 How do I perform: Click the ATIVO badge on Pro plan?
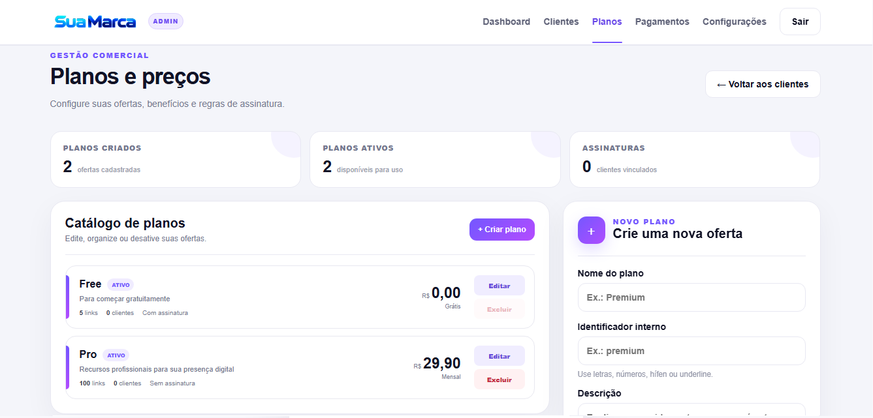click(x=116, y=355)
